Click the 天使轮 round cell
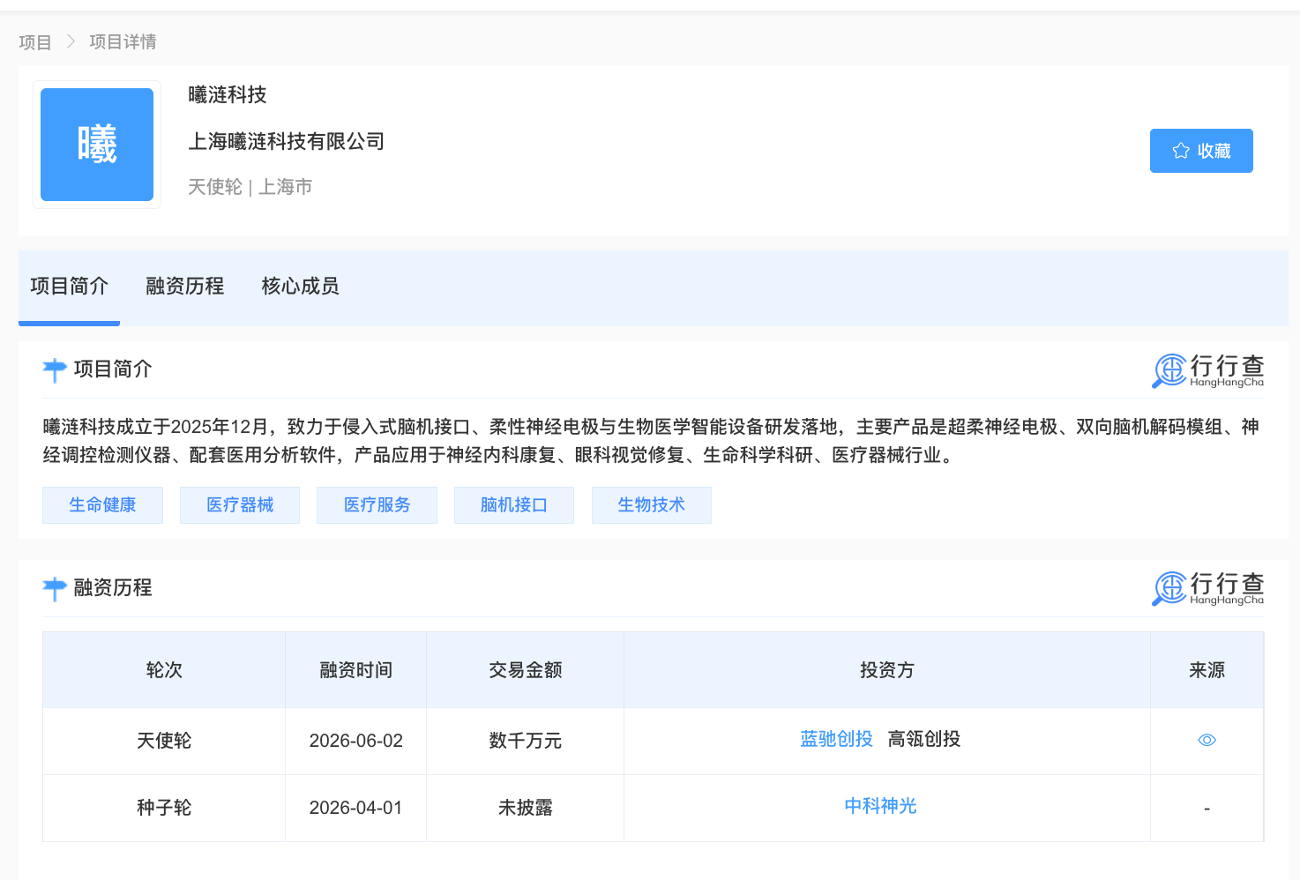 tap(164, 741)
